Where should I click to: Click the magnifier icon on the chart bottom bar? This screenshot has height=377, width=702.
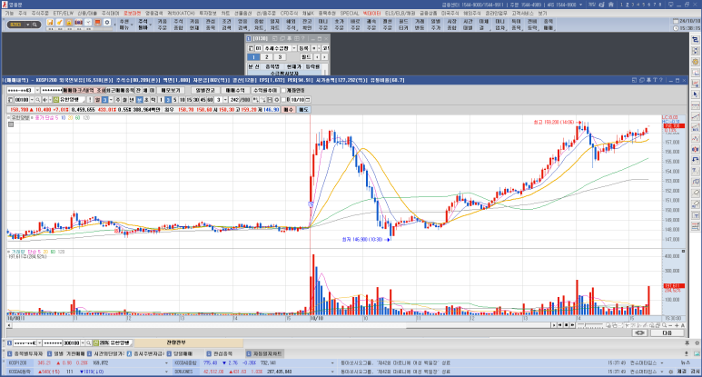[x=665, y=325]
